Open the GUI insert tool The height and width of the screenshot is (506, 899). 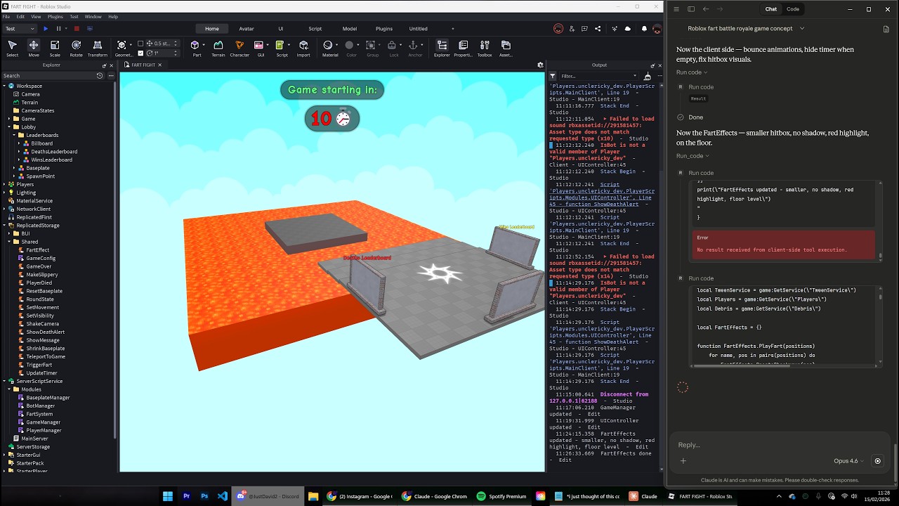pyautogui.click(x=261, y=48)
